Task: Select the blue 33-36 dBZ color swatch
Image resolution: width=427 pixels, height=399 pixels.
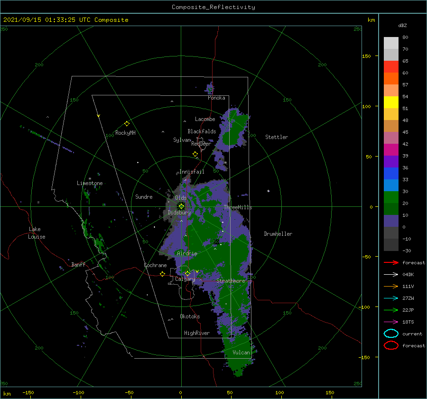Action: (391, 174)
